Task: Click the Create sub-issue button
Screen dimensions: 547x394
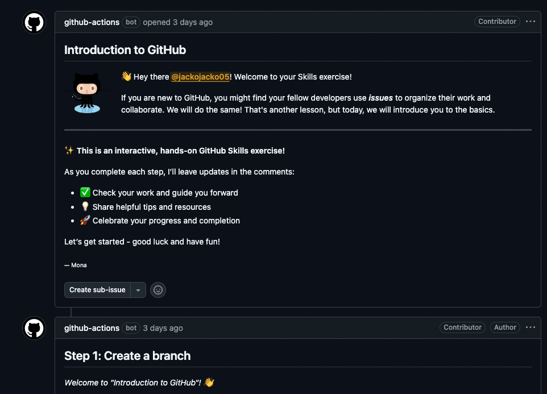Action: click(x=97, y=290)
